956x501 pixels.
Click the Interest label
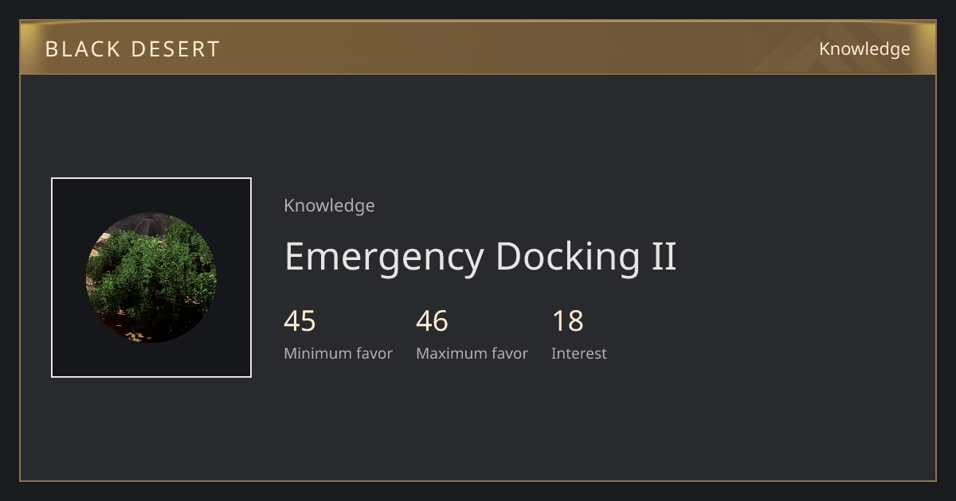click(578, 354)
